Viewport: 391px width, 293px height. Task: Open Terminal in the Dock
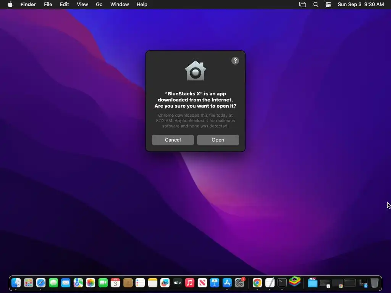click(282, 283)
